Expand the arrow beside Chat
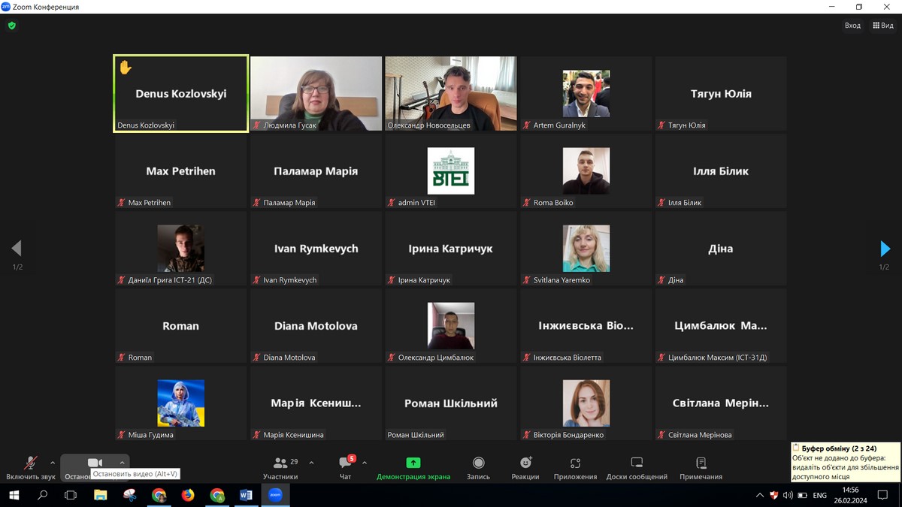This screenshot has height=507, width=902. click(x=365, y=463)
